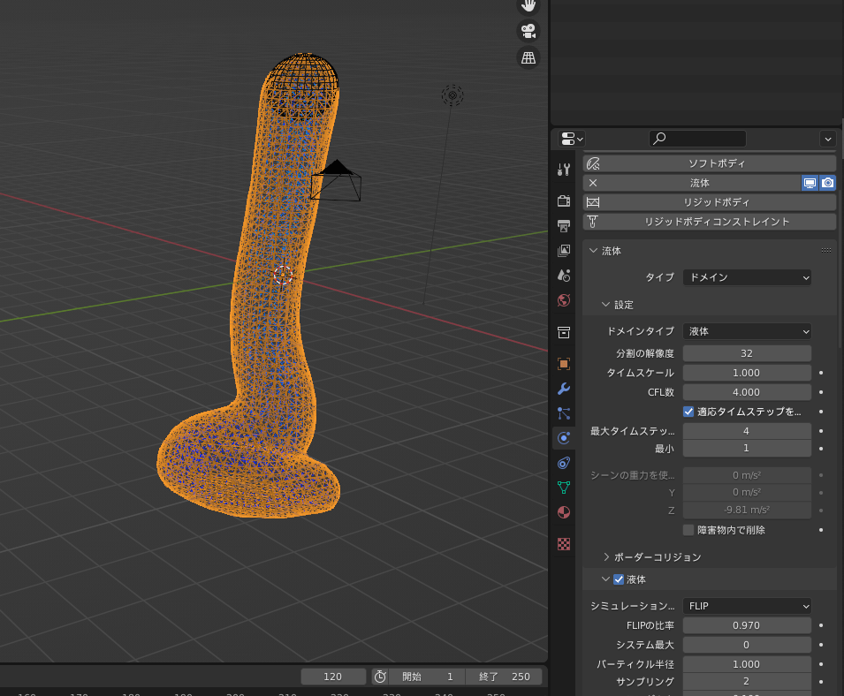Open the World properties tab
844x696 pixels.
pos(564,300)
